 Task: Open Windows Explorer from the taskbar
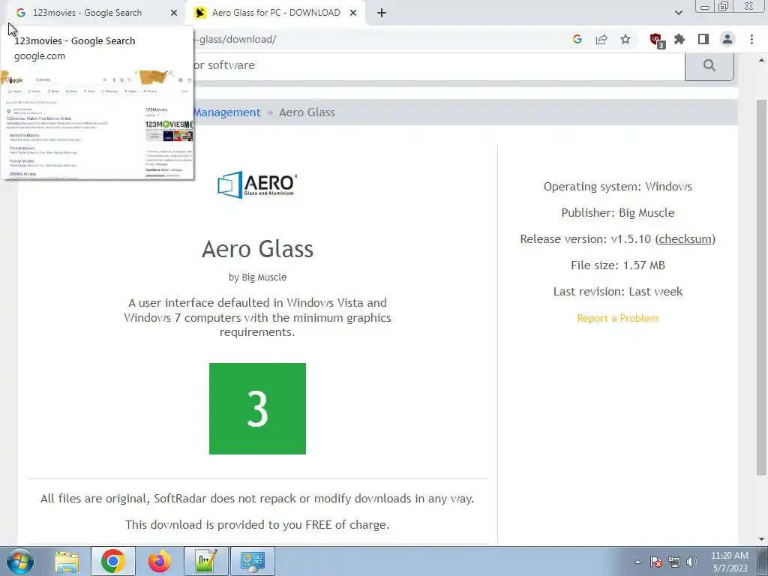[67, 561]
